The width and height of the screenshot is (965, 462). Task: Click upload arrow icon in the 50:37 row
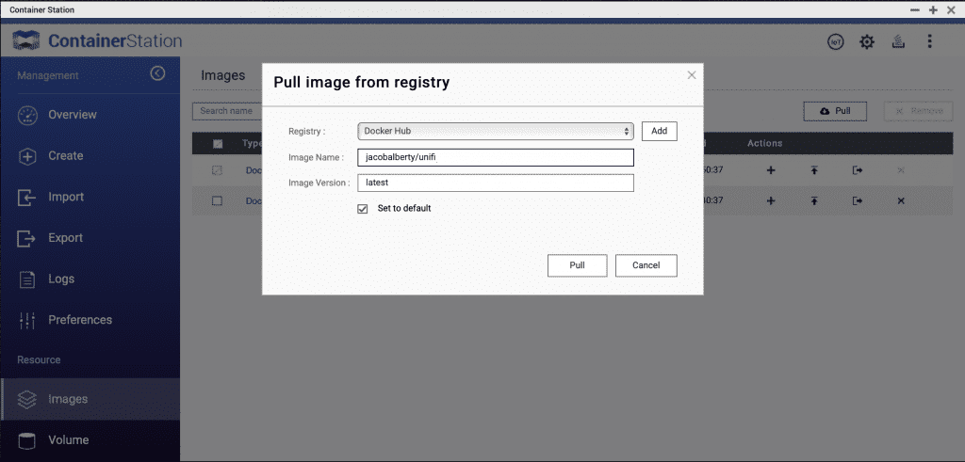[x=814, y=170]
